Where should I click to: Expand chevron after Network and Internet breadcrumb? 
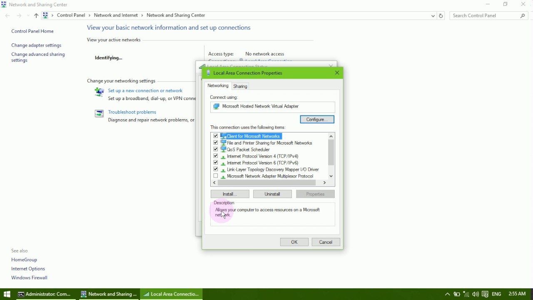[x=142, y=15]
